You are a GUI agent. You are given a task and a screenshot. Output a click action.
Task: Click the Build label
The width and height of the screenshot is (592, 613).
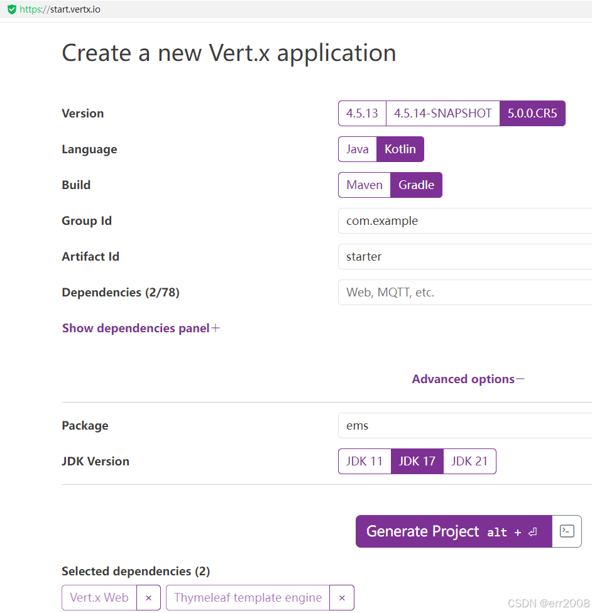[x=76, y=185]
